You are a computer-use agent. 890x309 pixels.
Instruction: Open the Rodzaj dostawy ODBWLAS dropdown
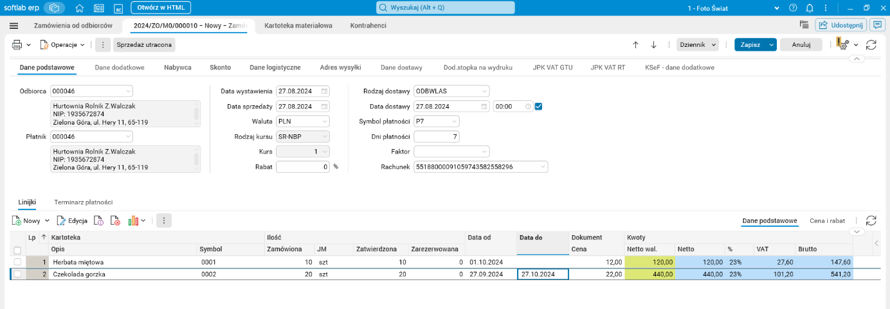coord(484,91)
